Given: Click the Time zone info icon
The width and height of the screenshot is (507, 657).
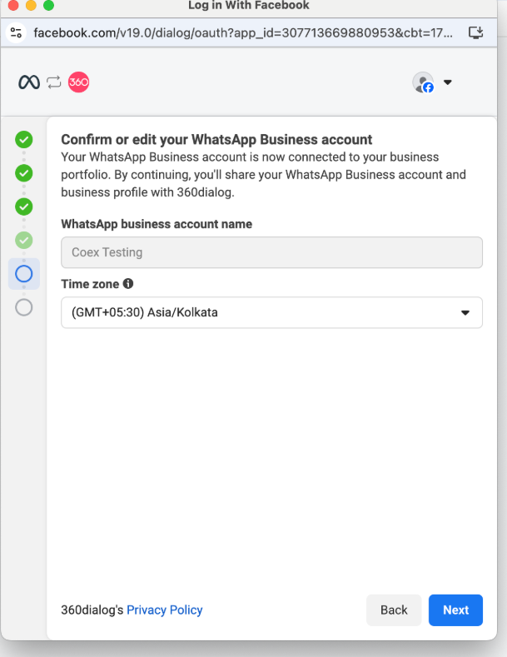Looking at the screenshot, I should (128, 284).
